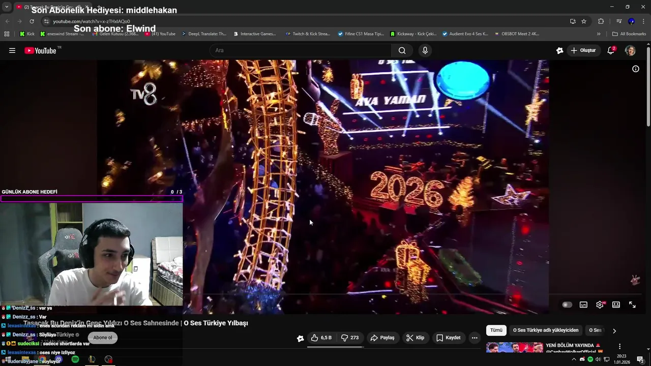Open options menu for YENİ BÖLÜM YAYINDA video
This screenshot has height=366, width=651.
[619, 346]
